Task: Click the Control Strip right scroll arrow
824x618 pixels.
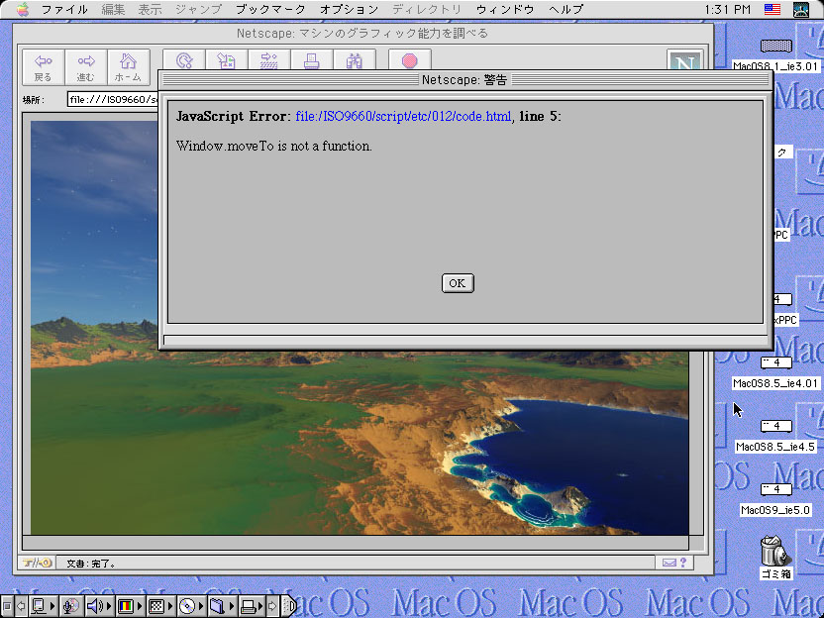Action: [x=272, y=606]
